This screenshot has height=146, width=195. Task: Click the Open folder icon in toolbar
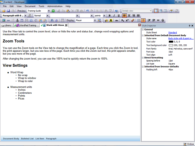[x=4, y=11]
